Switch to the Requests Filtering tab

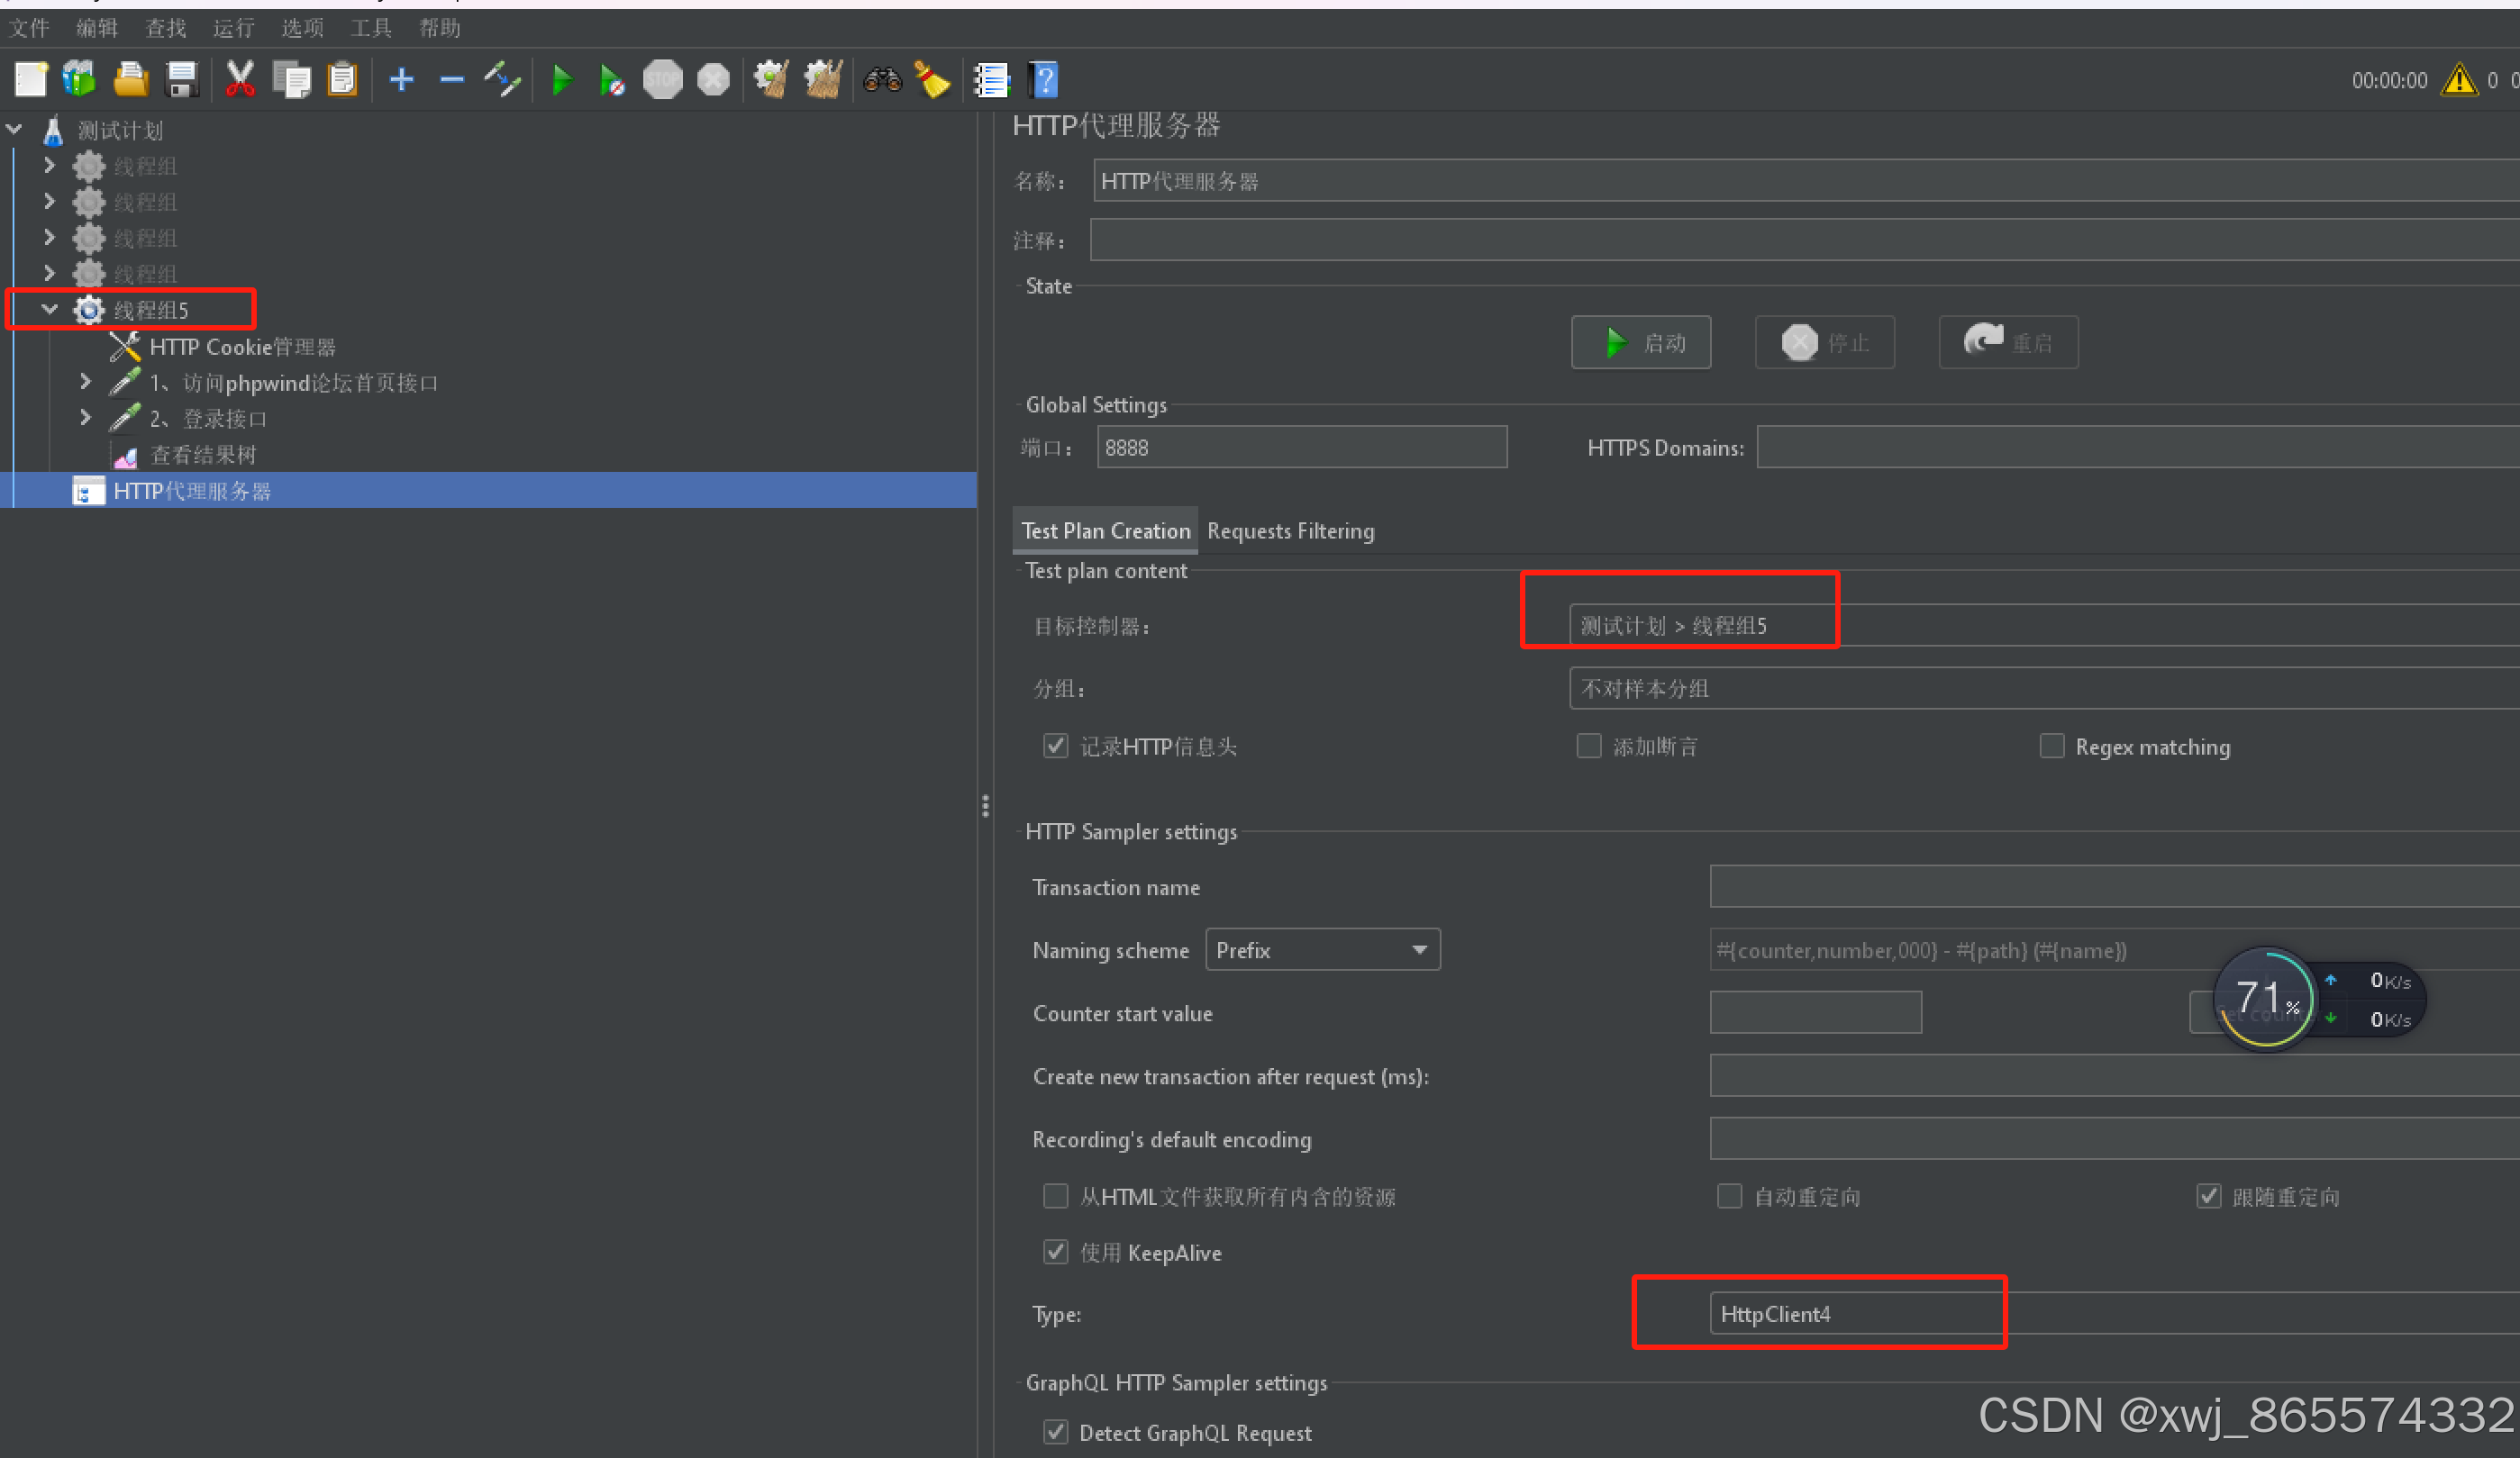pos(1290,530)
